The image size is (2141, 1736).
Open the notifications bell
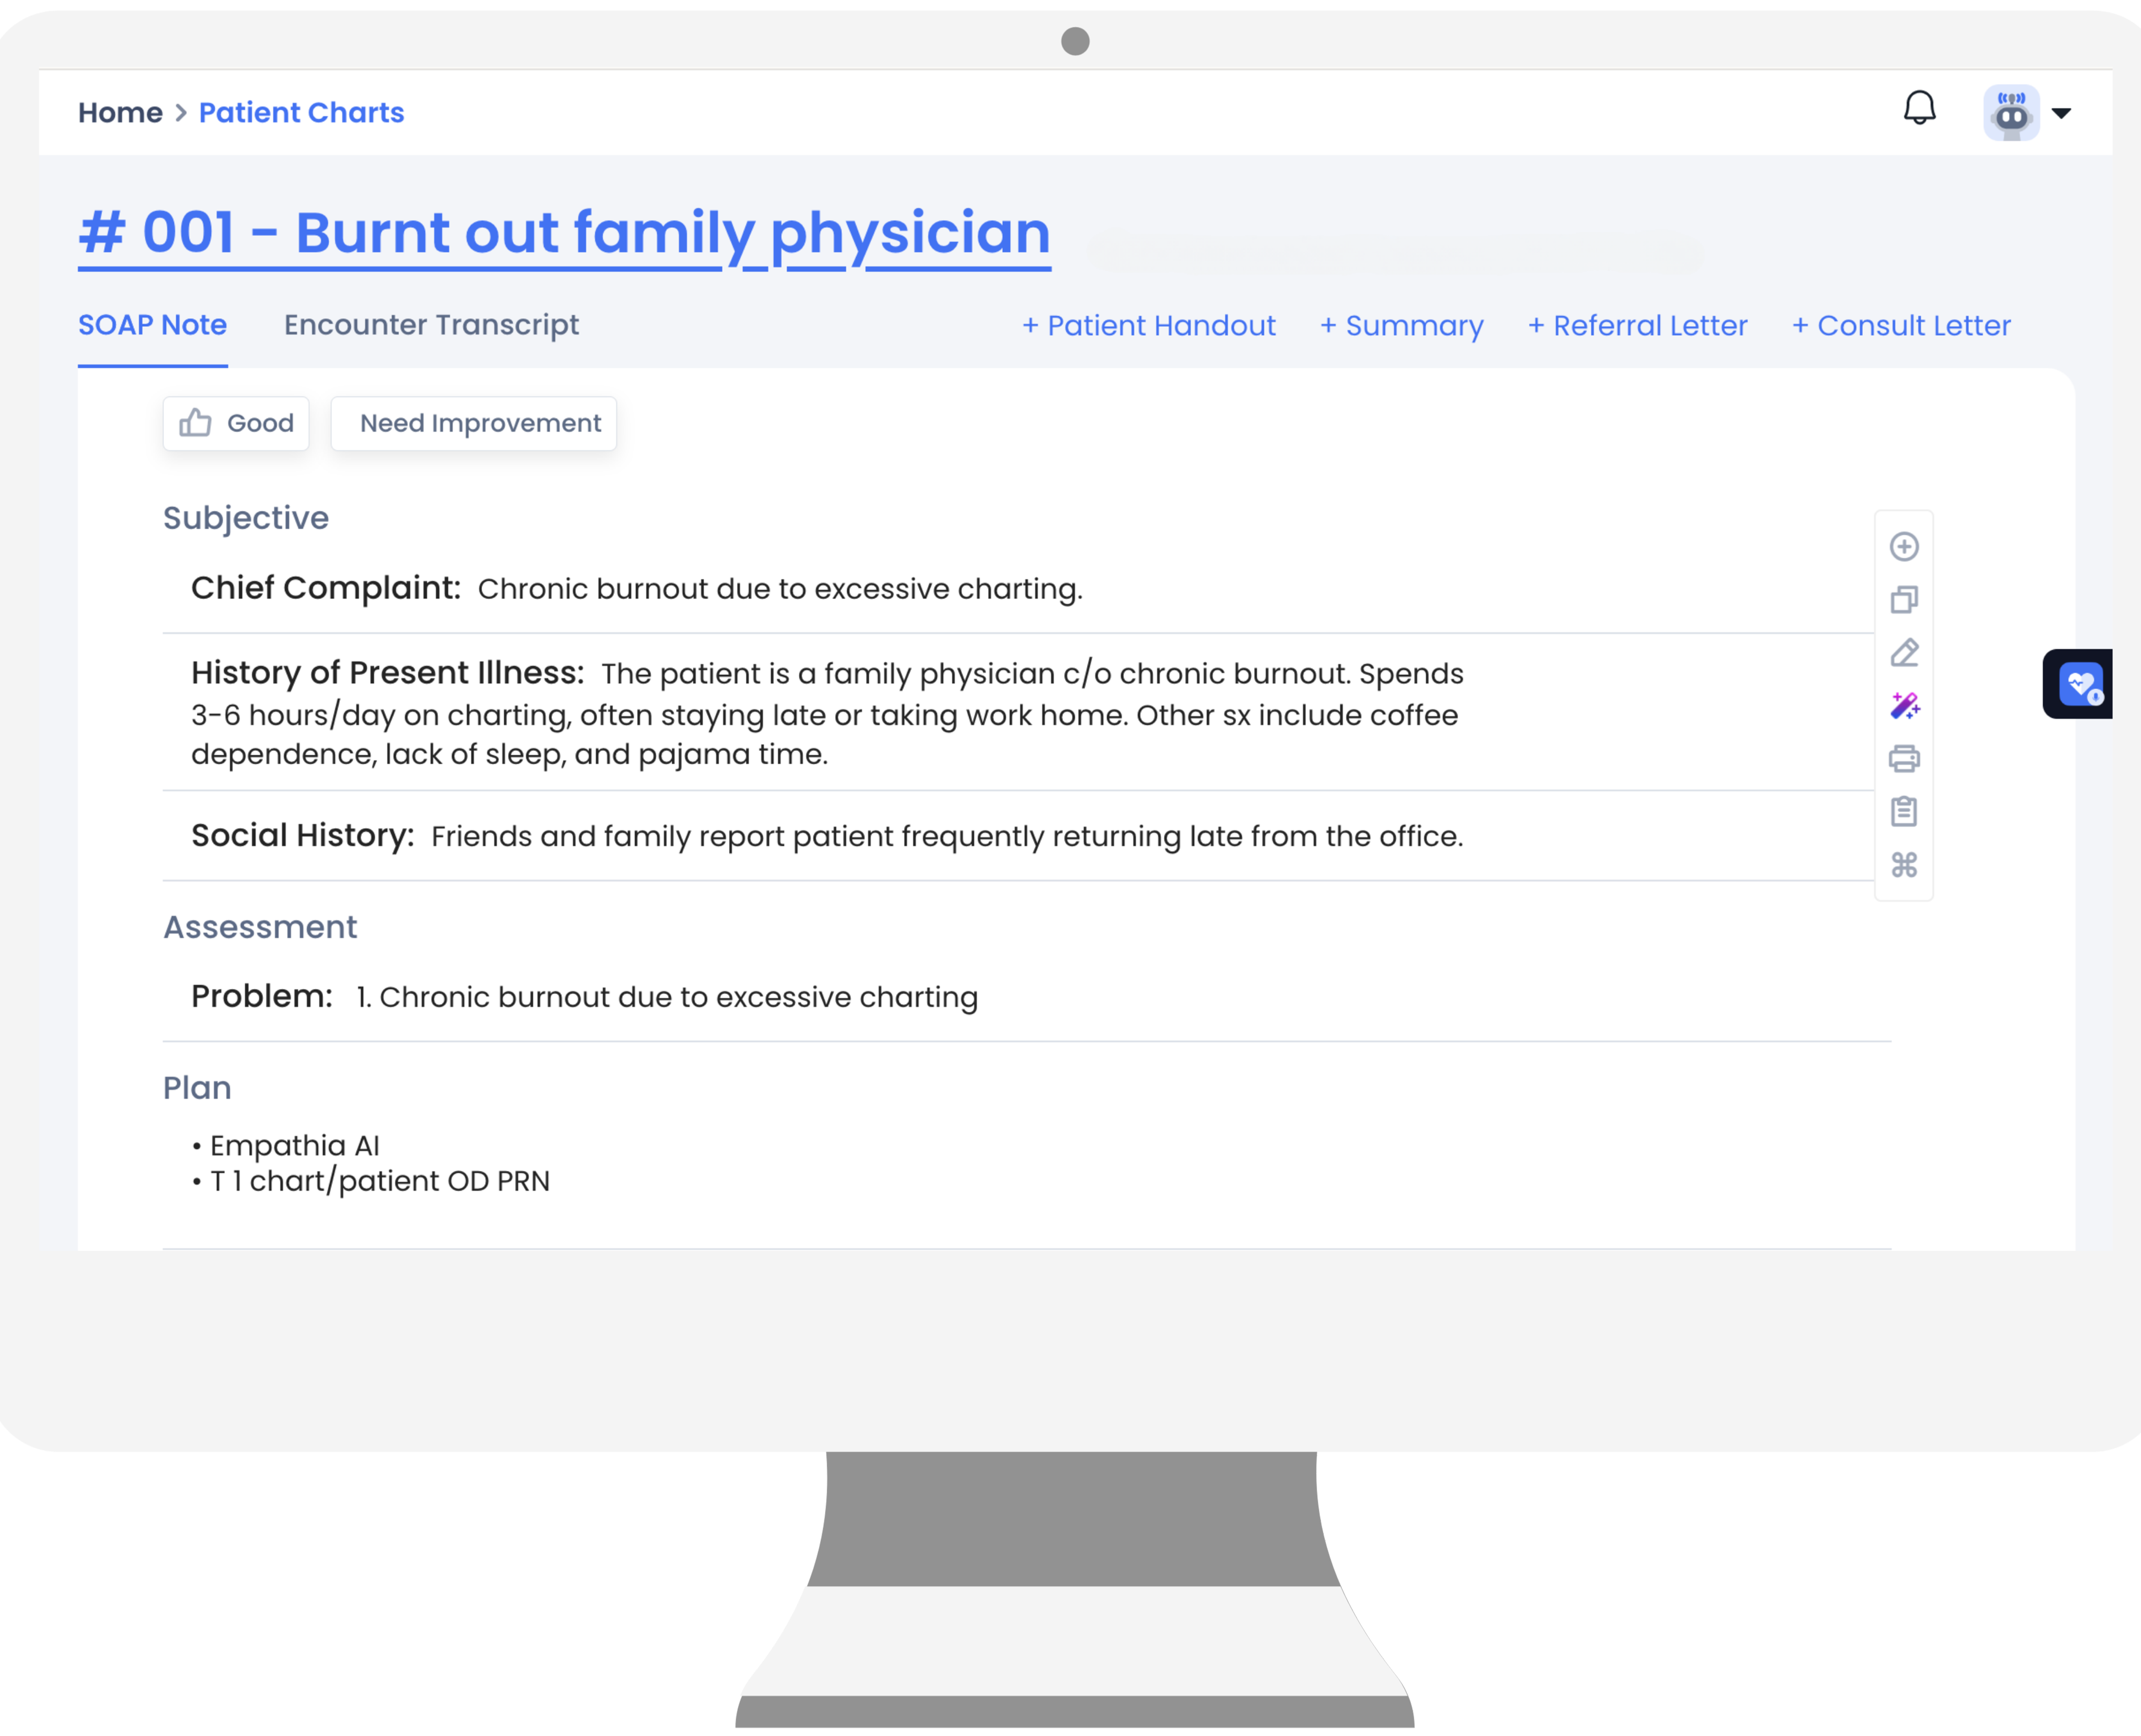1918,108
